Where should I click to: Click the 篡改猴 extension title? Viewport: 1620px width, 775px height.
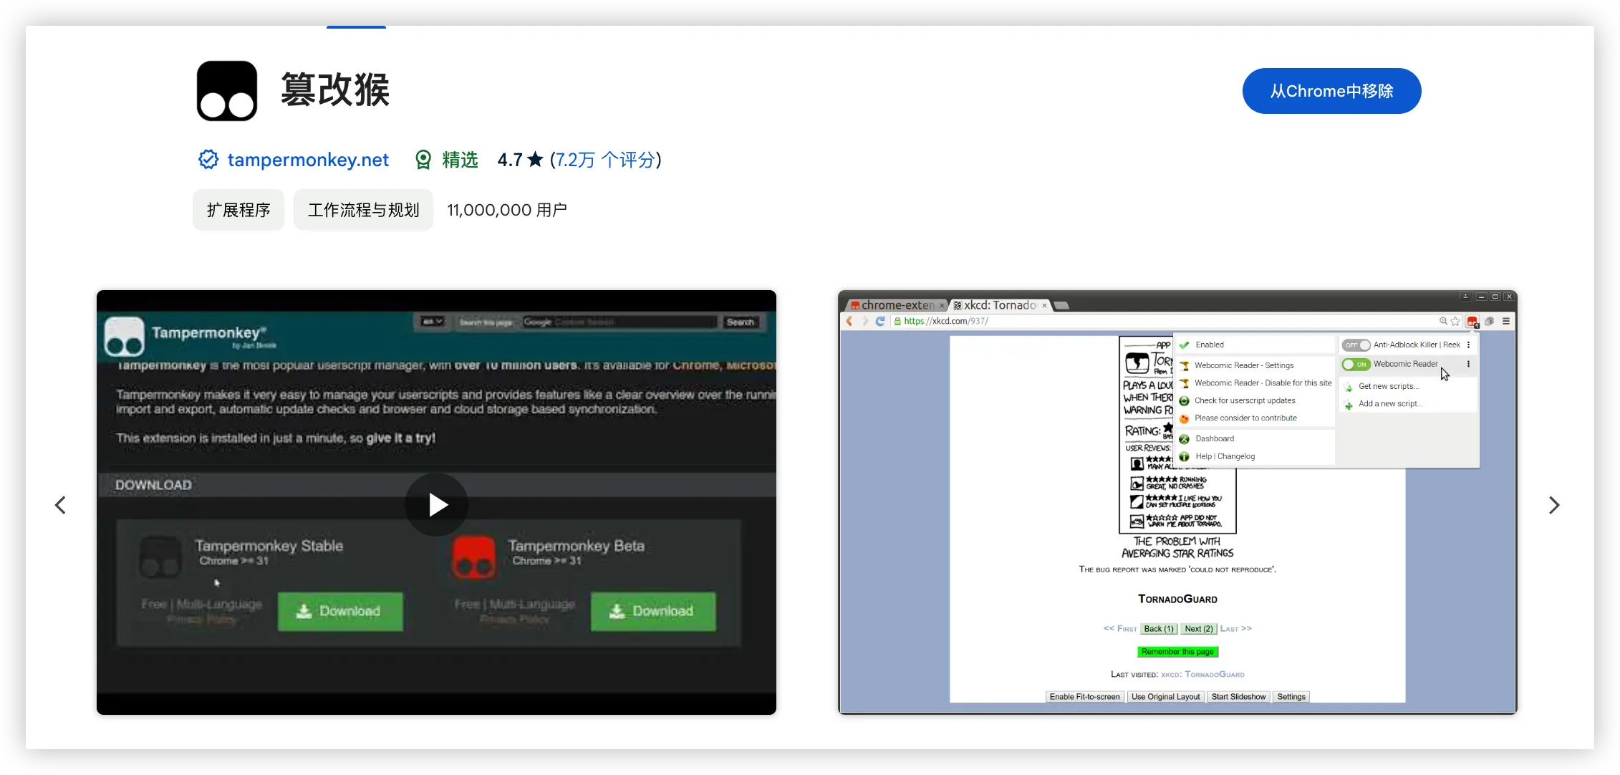point(335,90)
